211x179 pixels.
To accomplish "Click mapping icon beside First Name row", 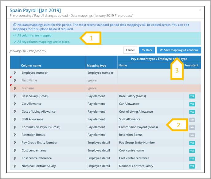I will coord(15,80).
